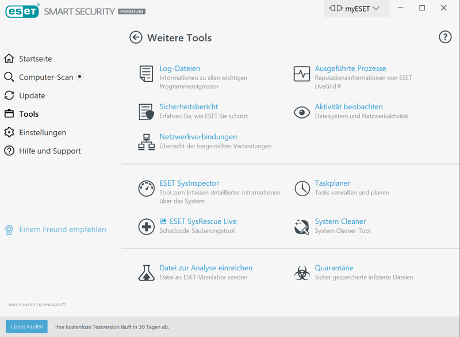Image resolution: width=460 pixels, height=337 pixels.
Task: Click the Aktivität beobachten eye icon
Action: [x=302, y=112]
